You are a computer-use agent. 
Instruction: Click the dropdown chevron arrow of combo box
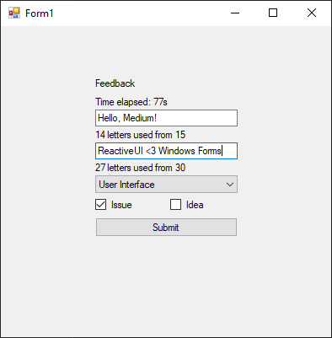point(230,185)
